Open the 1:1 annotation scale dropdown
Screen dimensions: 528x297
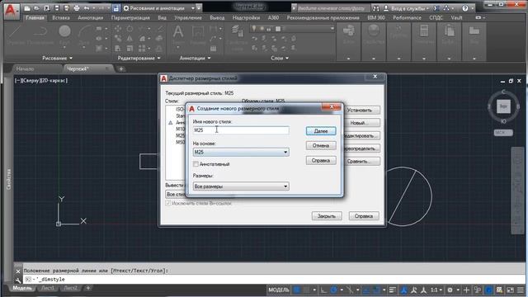436,290
